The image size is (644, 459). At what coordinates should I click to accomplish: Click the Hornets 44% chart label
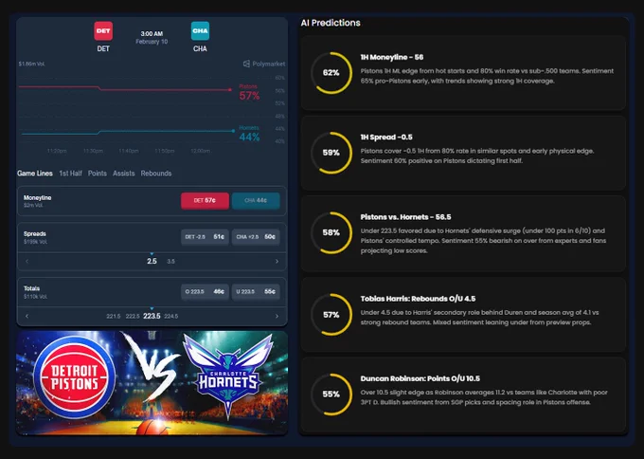pos(249,134)
